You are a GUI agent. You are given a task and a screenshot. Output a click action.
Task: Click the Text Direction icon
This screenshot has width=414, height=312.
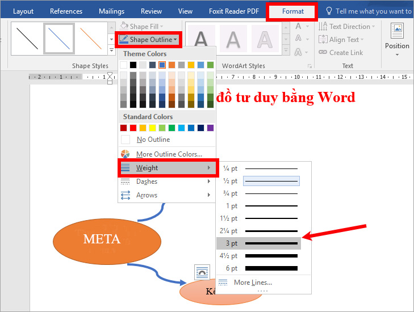(323, 27)
